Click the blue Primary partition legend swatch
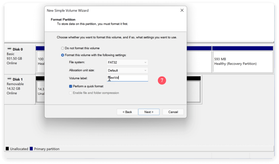The width and height of the screenshot is (279, 164). point(31,149)
